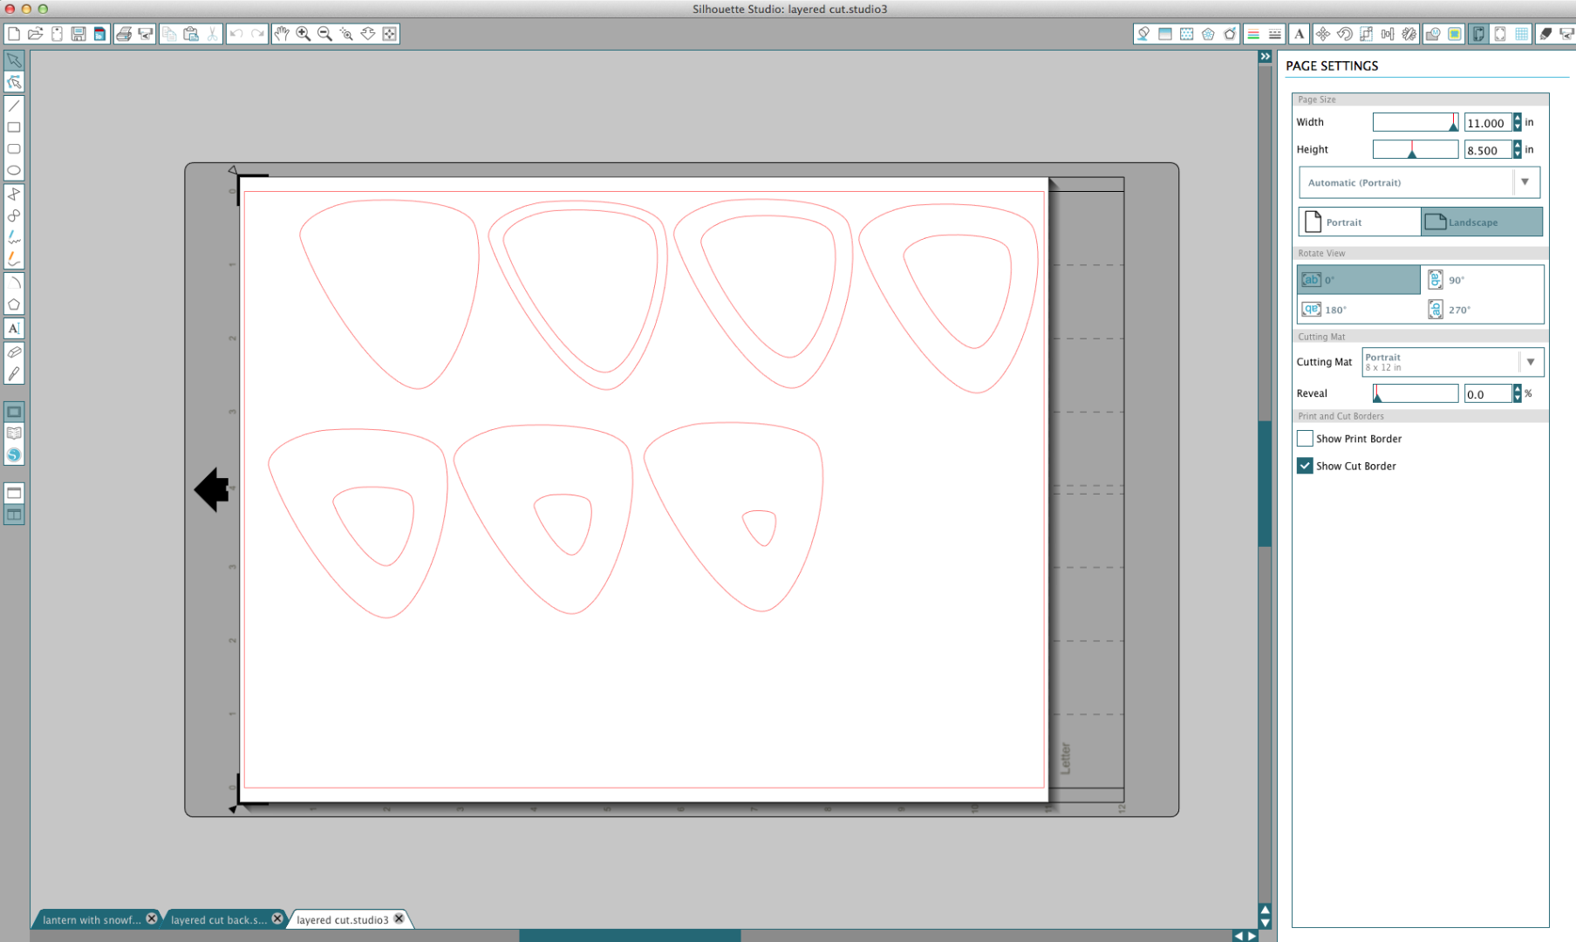Image resolution: width=1576 pixels, height=942 pixels.
Task: Adjust the Height value stepper
Action: tap(1518, 150)
